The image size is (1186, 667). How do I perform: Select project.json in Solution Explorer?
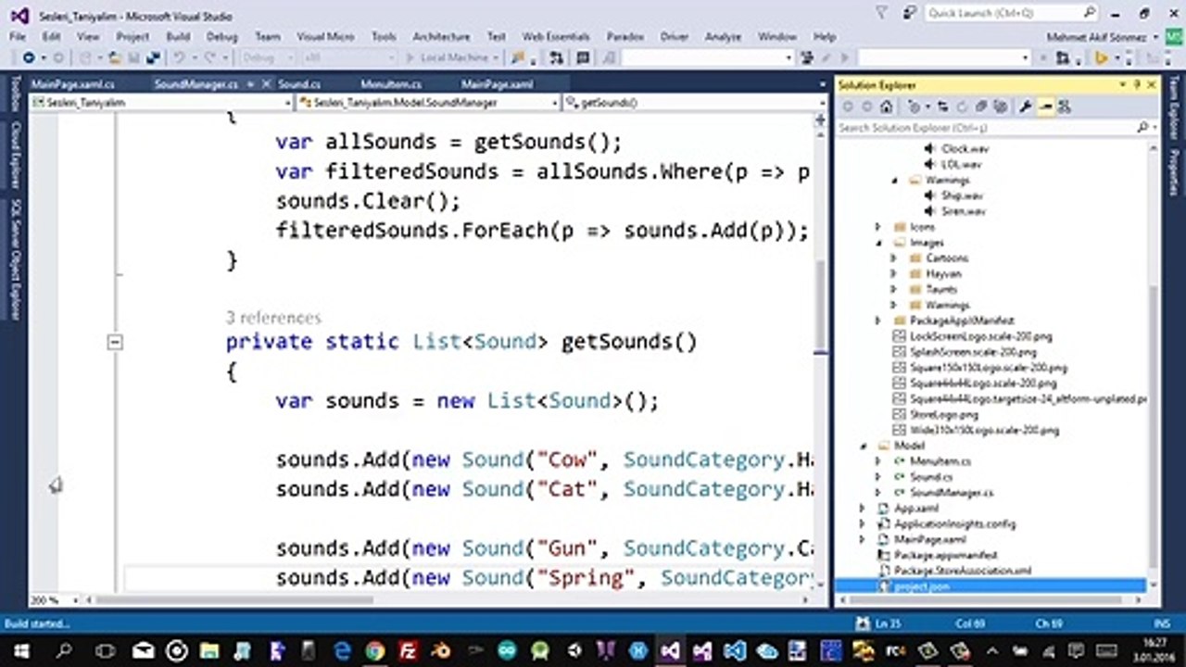(922, 586)
